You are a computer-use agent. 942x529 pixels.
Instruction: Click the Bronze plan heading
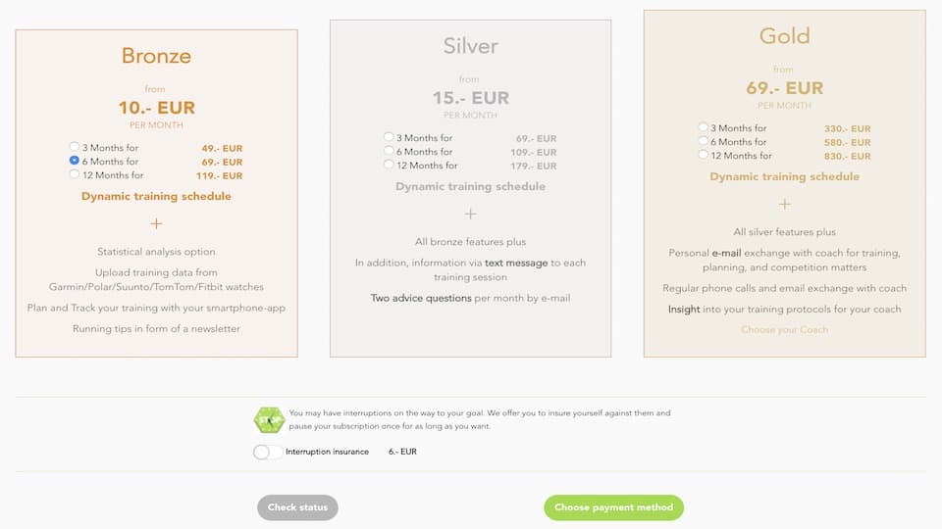point(156,56)
